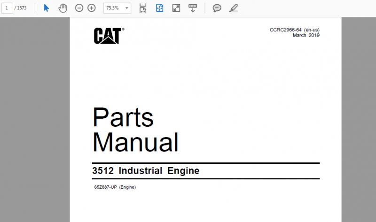
Task: Click the word Manual in title
Action: click(135, 142)
